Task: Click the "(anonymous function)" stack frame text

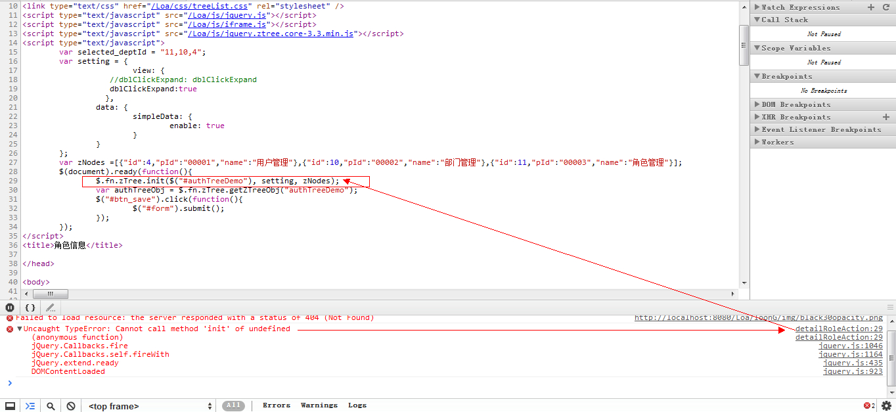Action: 77,337
